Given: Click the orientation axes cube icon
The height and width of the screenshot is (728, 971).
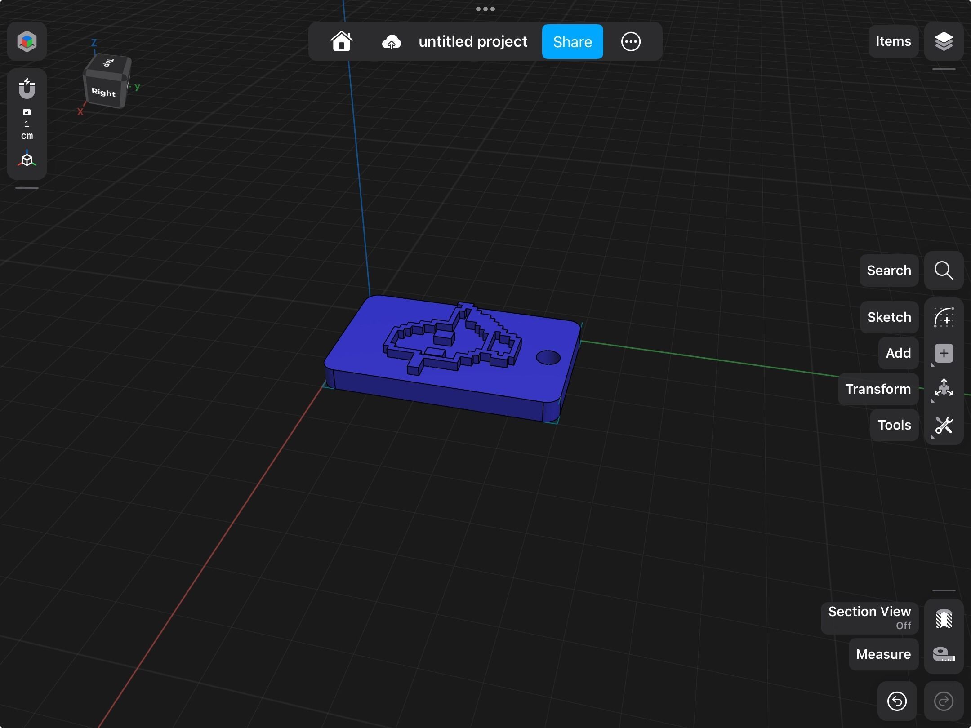Looking at the screenshot, I should (x=27, y=159).
